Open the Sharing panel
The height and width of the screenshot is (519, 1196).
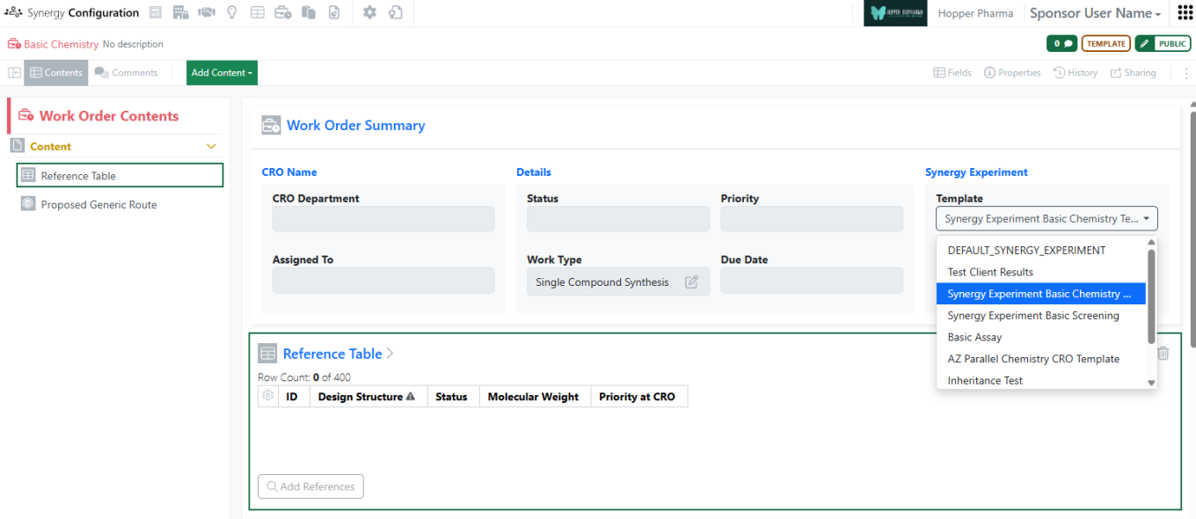[x=1134, y=73]
